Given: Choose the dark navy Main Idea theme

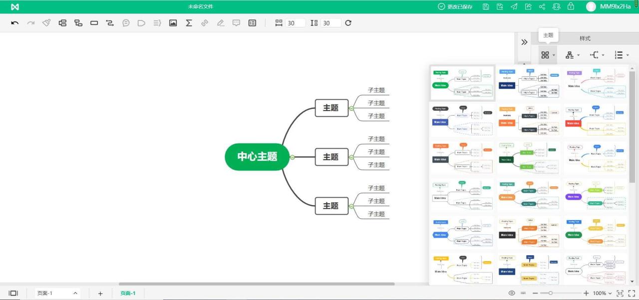Looking at the screenshot, I should coord(529,83).
